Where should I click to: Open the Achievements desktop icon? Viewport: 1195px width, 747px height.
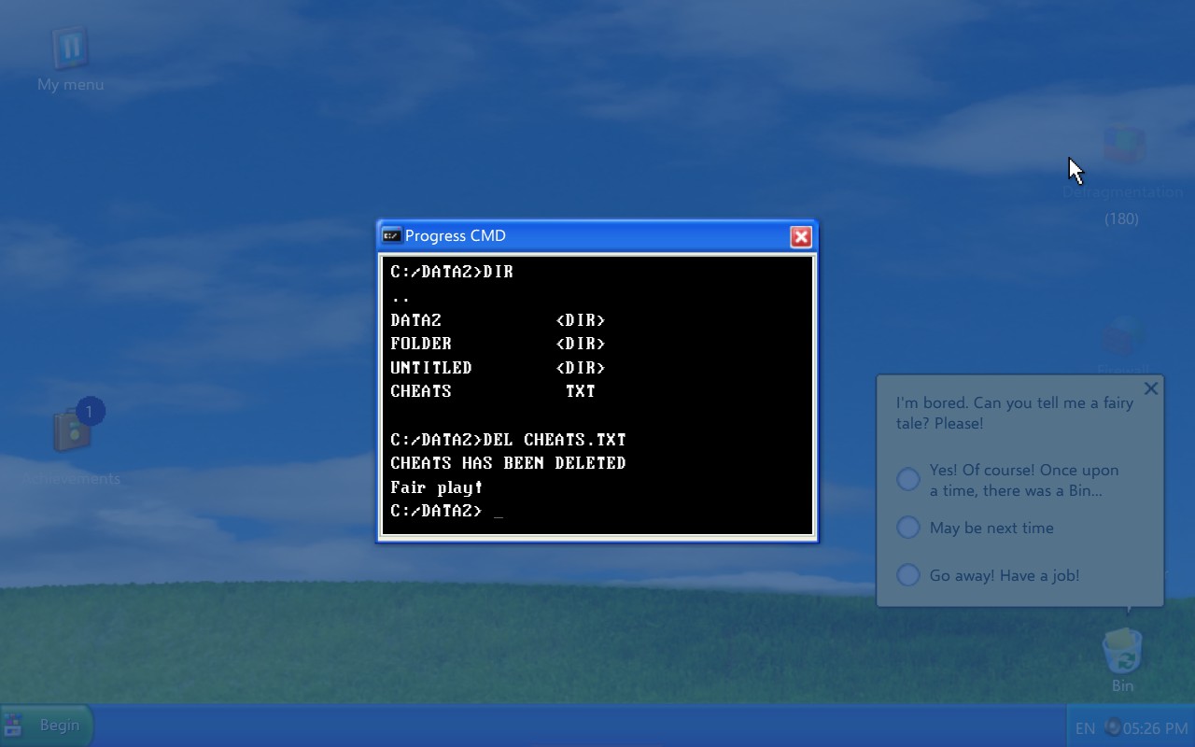tap(72, 432)
